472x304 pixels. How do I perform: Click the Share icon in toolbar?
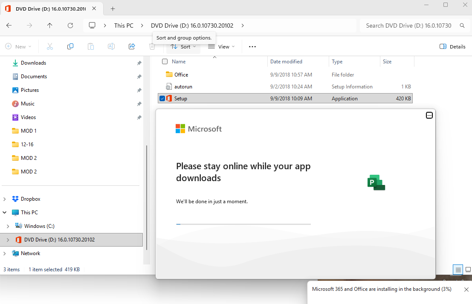(132, 46)
